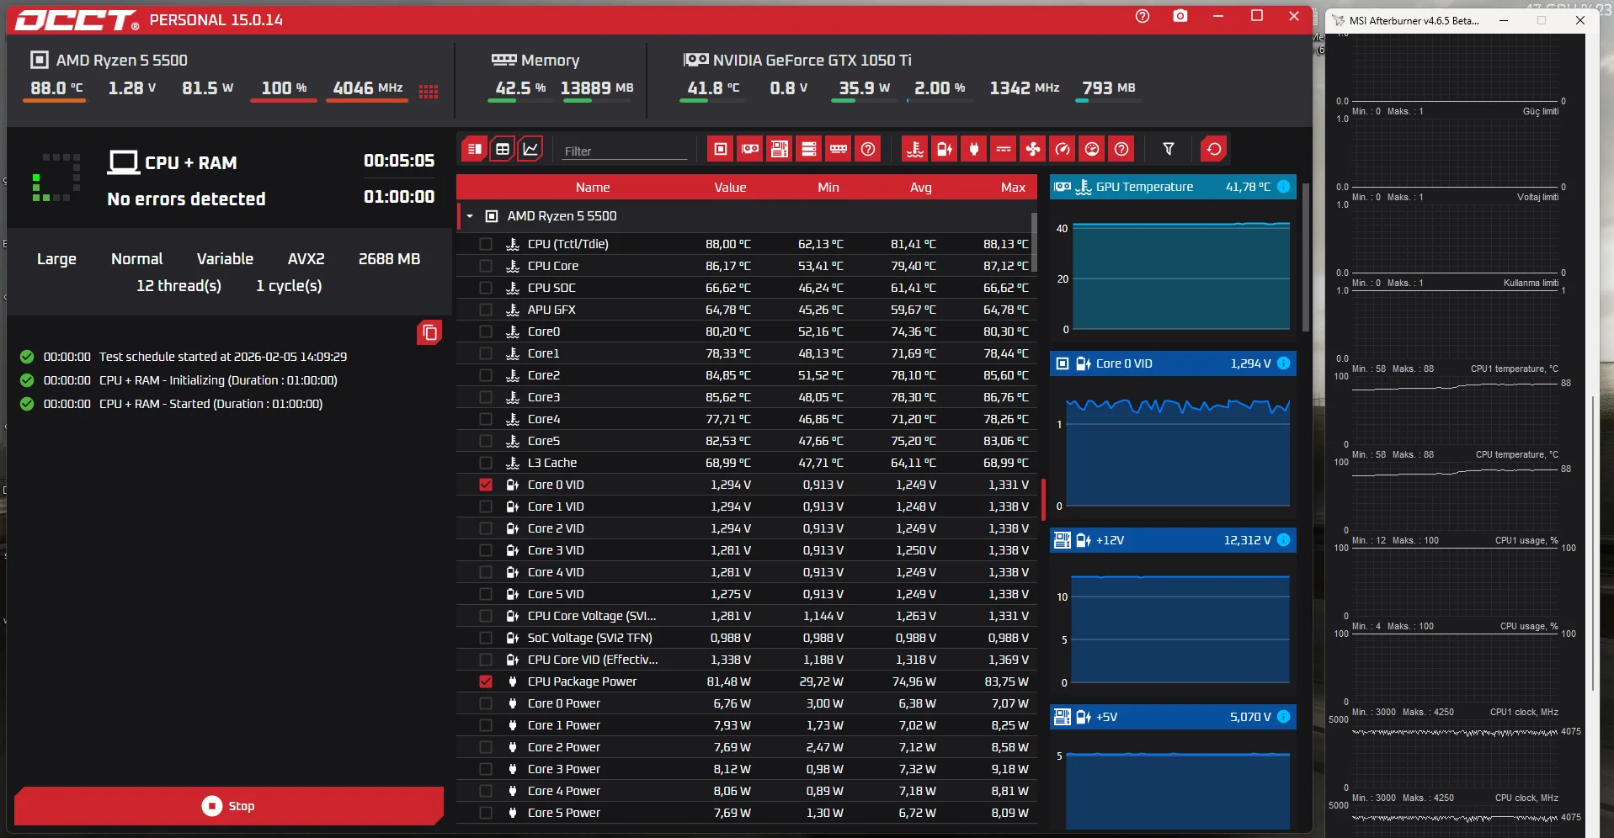Open info for GPU Temperature graph
Viewport: 1614px width, 838px height.
click(1283, 187)
